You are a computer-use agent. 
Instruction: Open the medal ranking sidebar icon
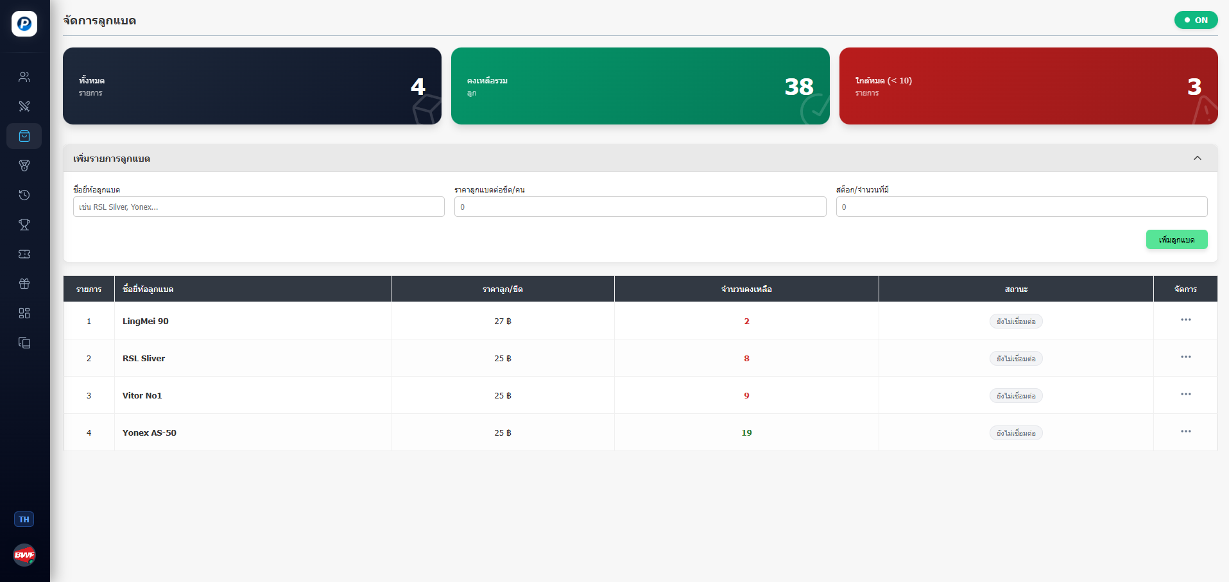24,166
